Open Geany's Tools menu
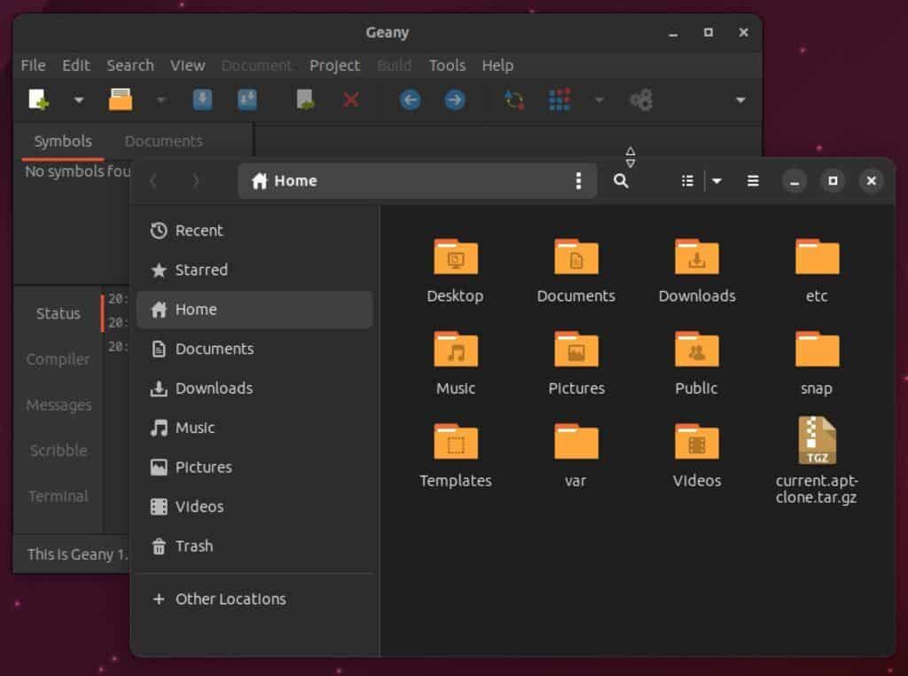908x676 pixels. [x=447, y=66]
